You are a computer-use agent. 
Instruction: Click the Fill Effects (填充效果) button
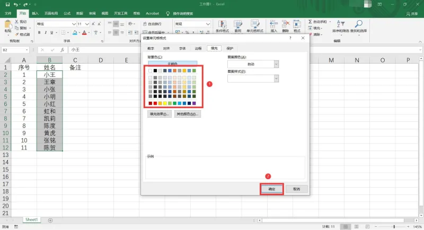click(x=160, y=114)
